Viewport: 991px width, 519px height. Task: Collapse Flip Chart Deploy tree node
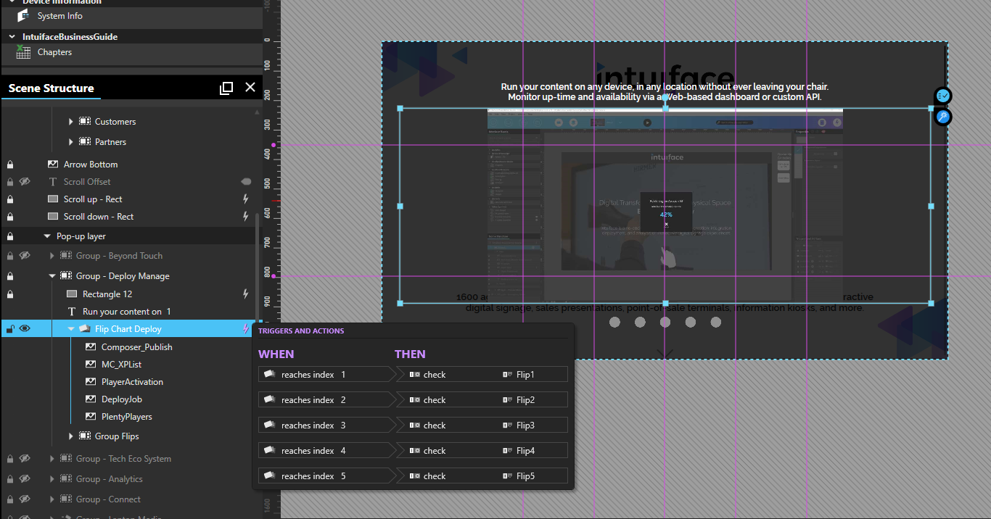[x=71, y=328]
